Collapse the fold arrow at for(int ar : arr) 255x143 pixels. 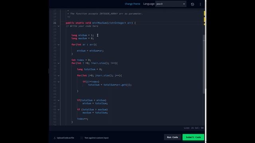click(x=59, y=44)
